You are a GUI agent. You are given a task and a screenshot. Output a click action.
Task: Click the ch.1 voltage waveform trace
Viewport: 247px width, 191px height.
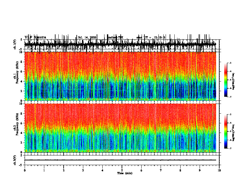click(120, 44)
